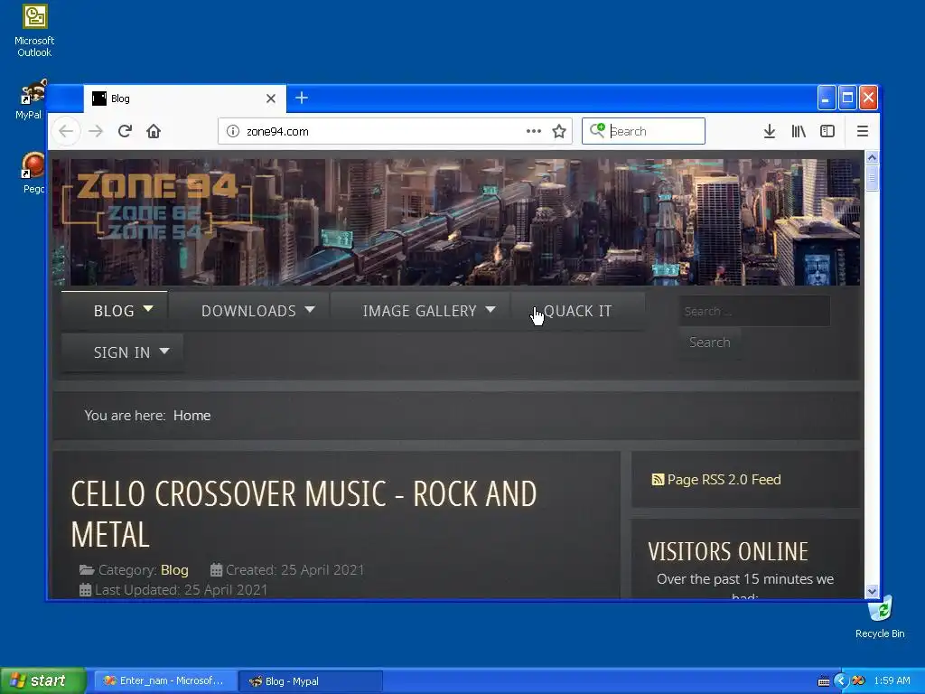Expand the Blog menu arrow
Screen dimensions: 925x694
pos(148,309)
